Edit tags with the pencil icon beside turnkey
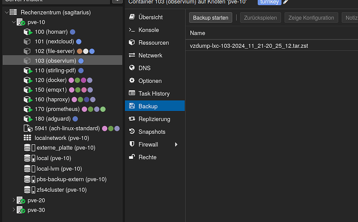 coord(285,2)
